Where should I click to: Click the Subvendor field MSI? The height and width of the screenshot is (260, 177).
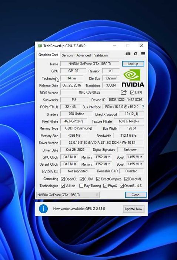[x=74, y=100]
